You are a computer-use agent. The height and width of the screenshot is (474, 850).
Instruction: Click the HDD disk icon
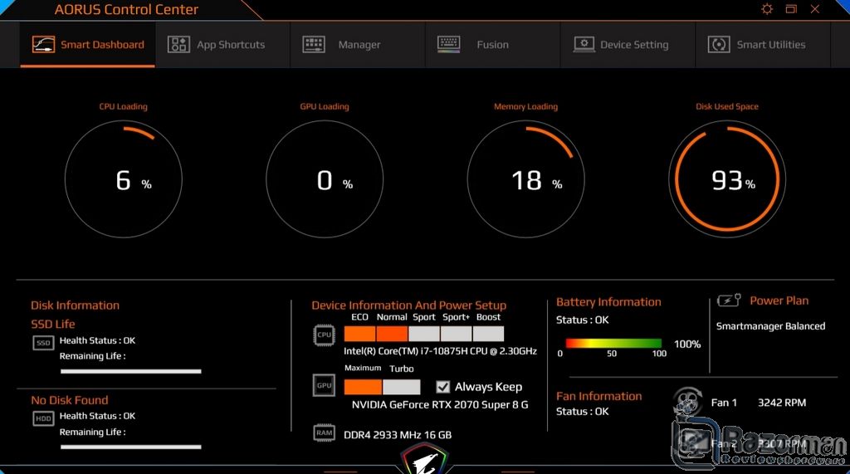43,418
